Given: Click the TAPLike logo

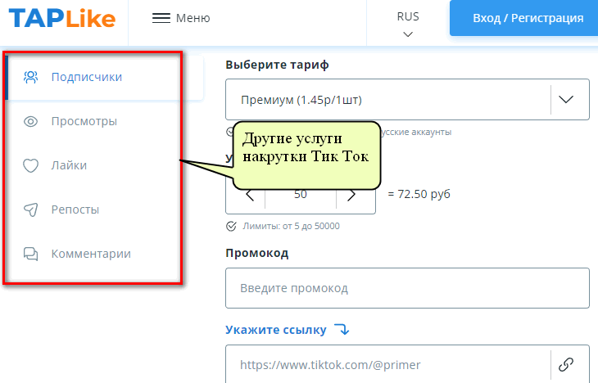Looking at the screenshot, I should [x=61, y=18].
